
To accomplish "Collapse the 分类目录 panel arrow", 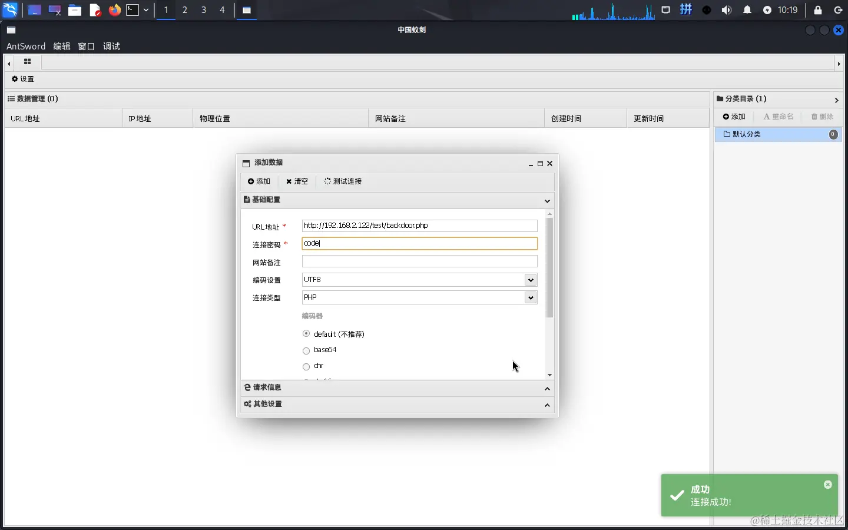I will [836, 100].
